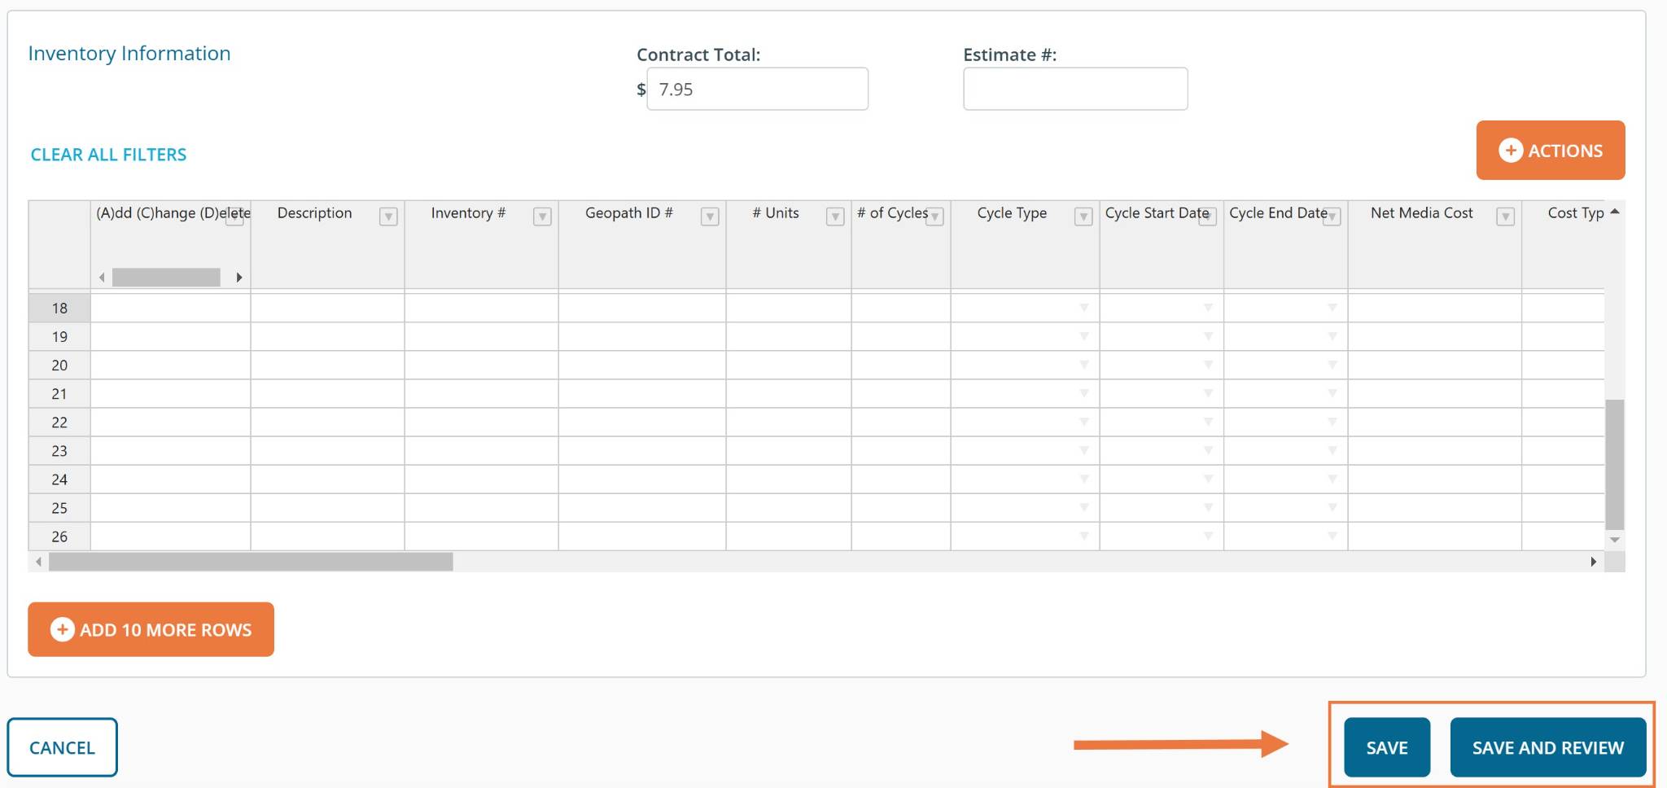Open the Actions menu button

point(1550,151)
